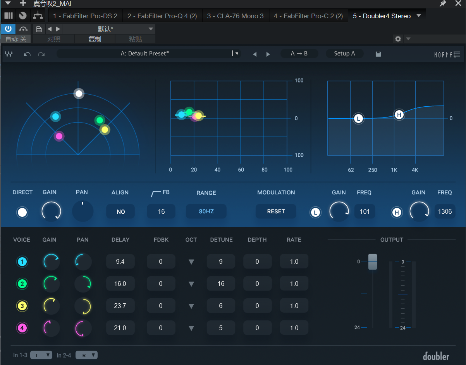Click the undo arrow icon
Viewport: 466px width, 365px height.
(27, 54)
